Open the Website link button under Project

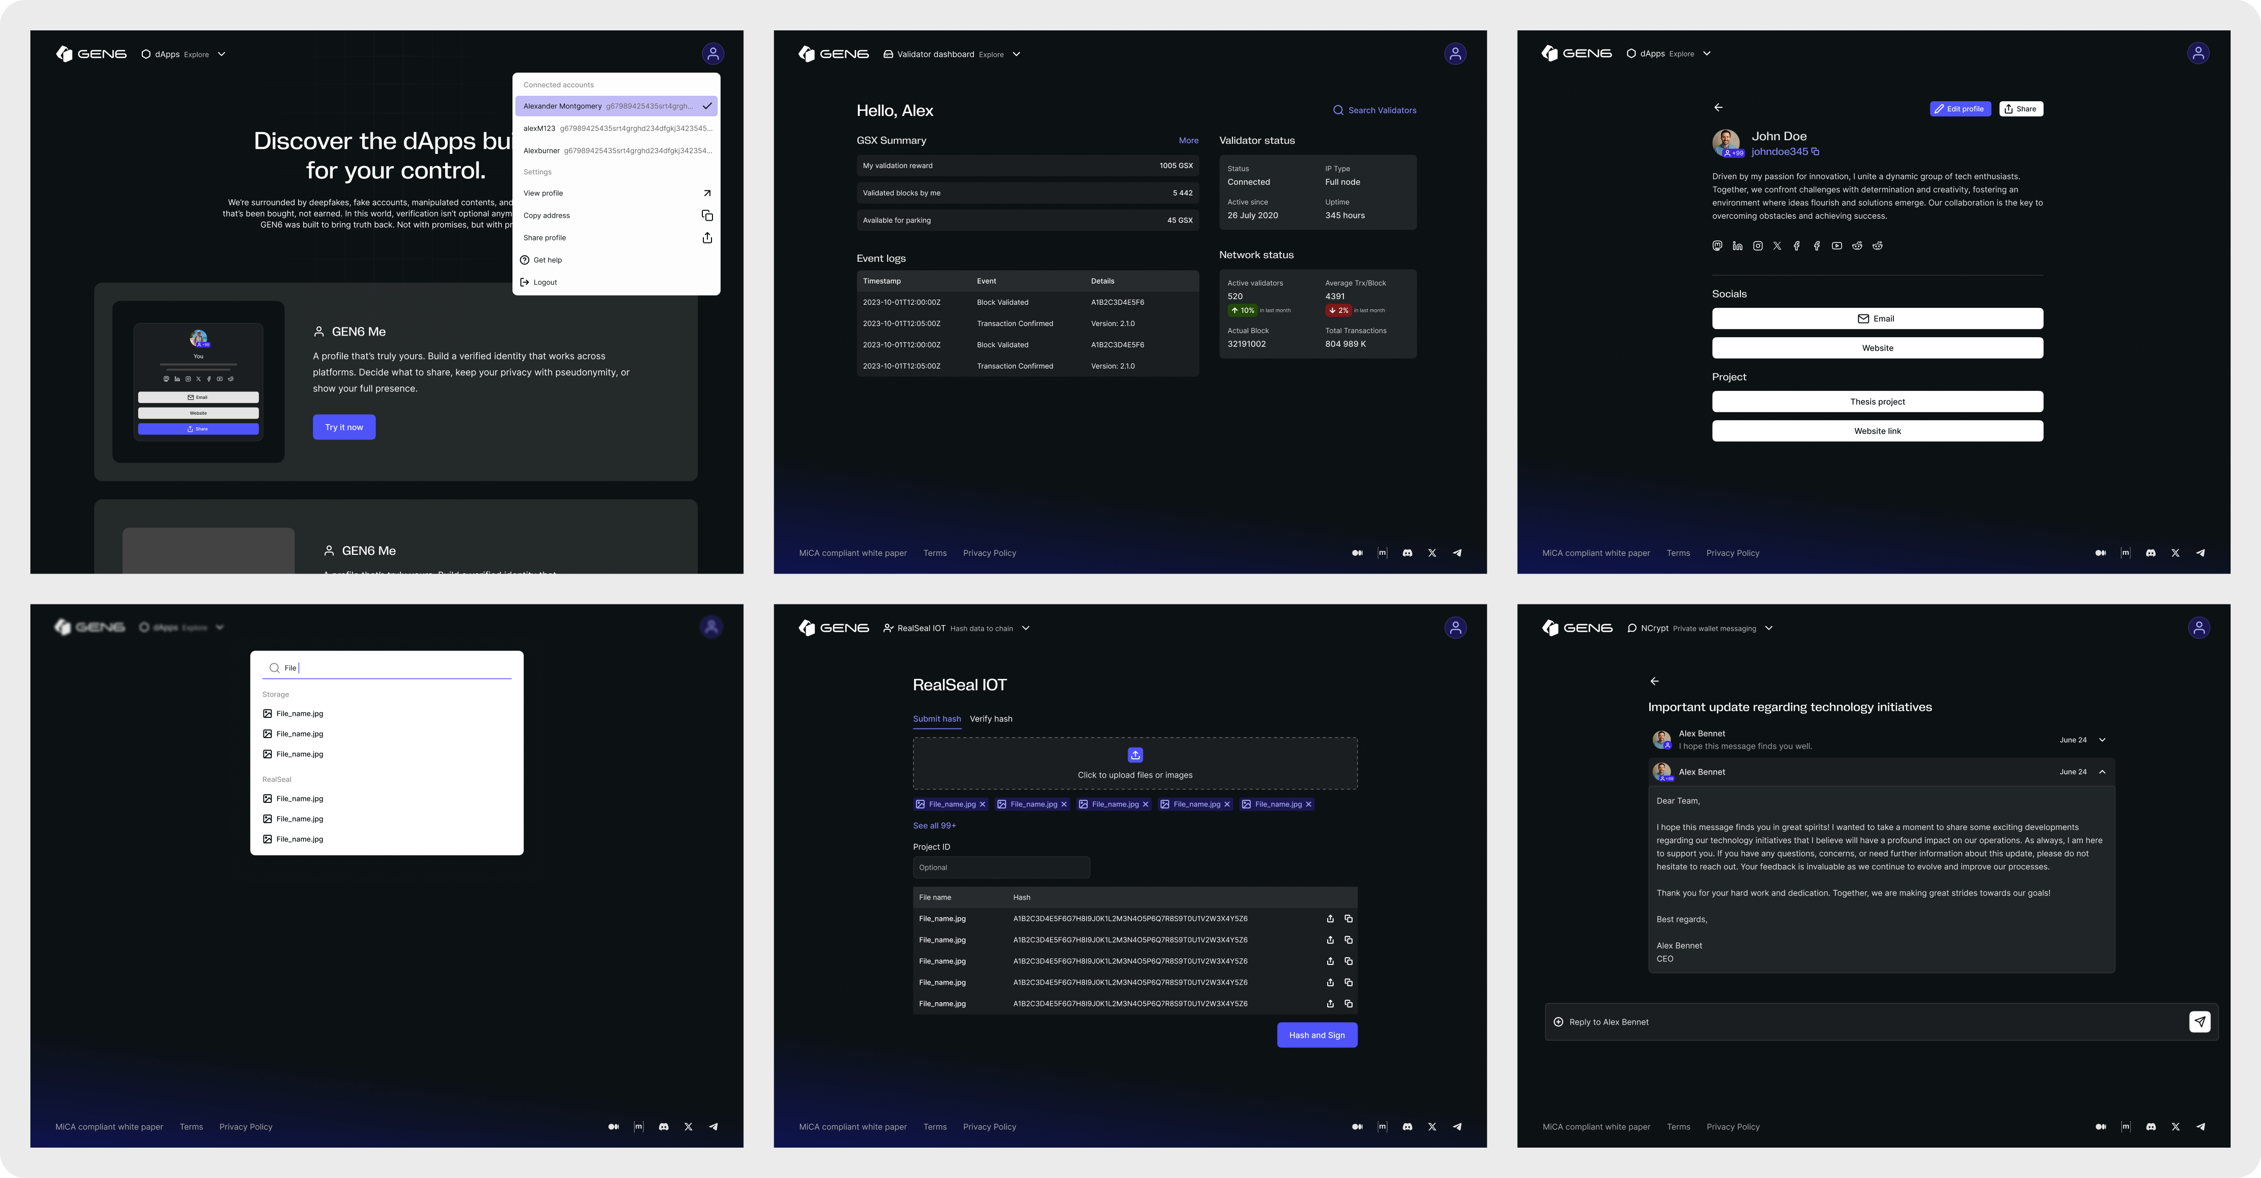(x=1878, y=431)
